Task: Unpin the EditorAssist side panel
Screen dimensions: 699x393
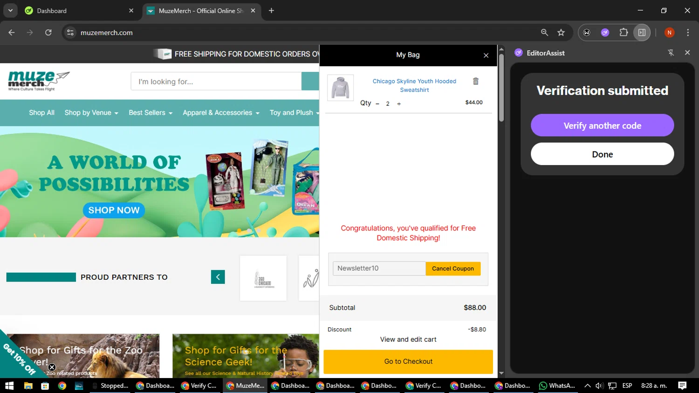Action: [x=671, y=53]
